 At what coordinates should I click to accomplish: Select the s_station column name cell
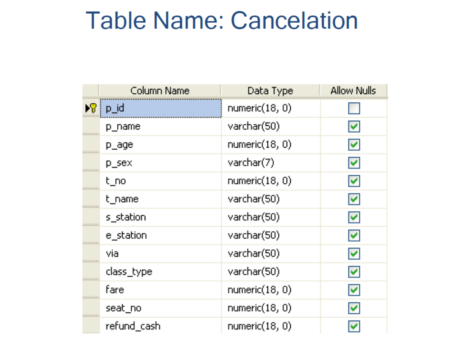160,217
